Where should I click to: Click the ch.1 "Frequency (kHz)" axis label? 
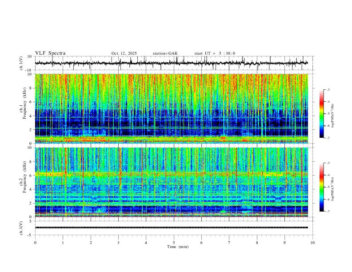[x=24, y=104]
